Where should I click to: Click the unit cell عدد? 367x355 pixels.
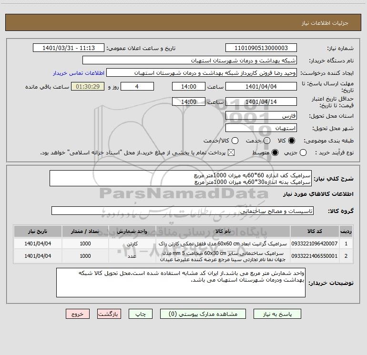click(x=132, y=256)
